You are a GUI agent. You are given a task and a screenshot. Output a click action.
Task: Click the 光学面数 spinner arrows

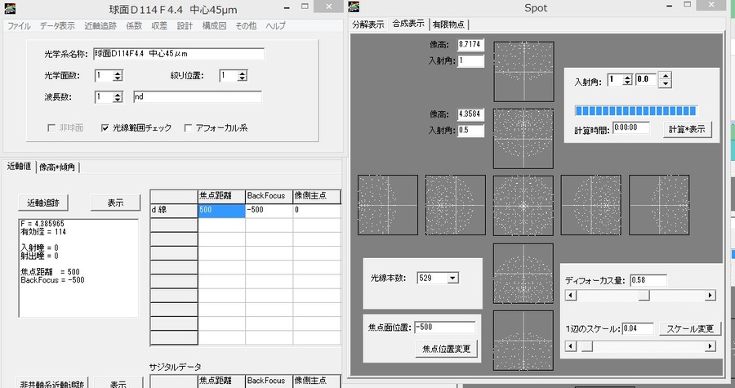point(118,75)
